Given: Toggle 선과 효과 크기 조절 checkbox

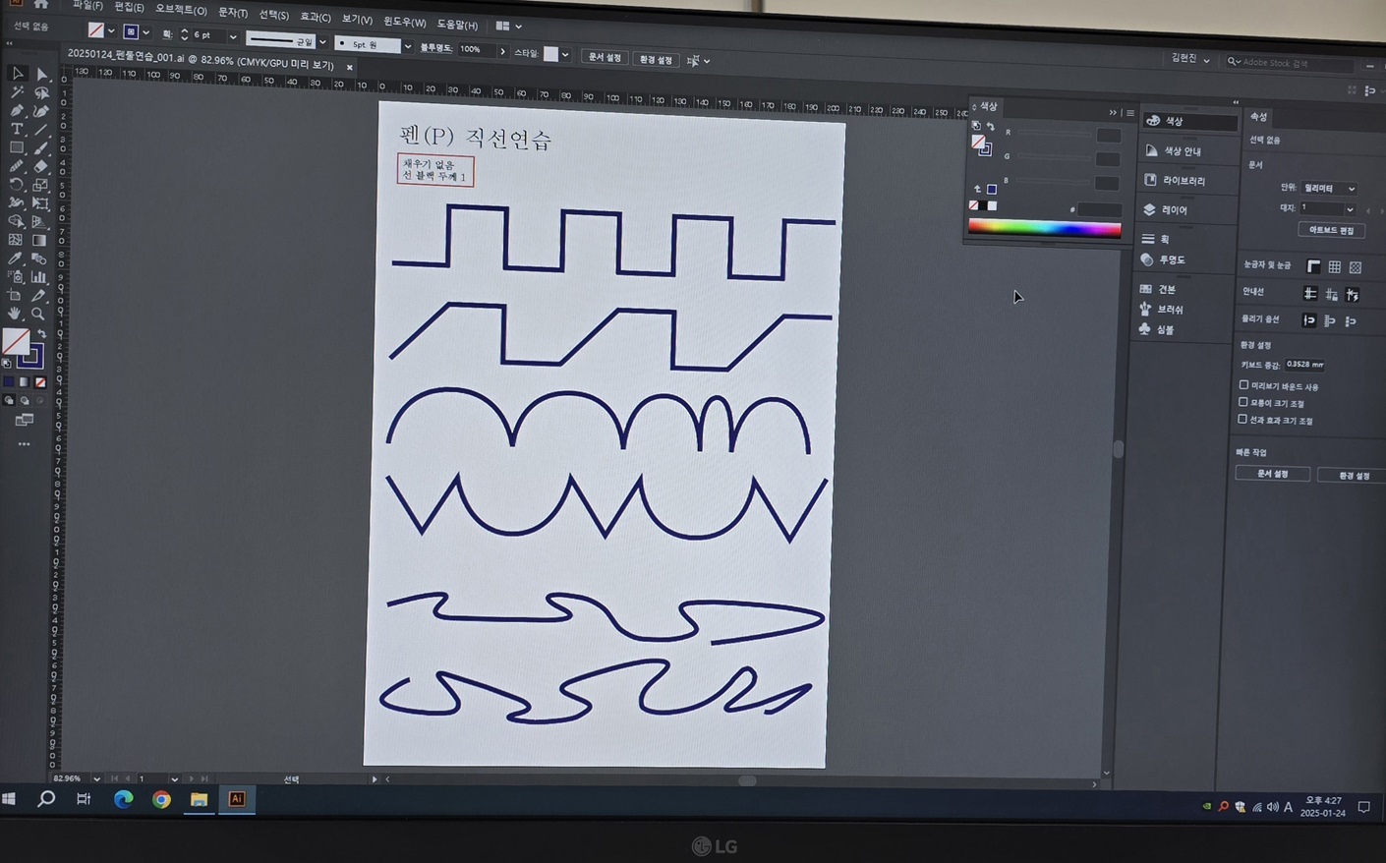Looking at the screenshot, I should [1242, 420].
